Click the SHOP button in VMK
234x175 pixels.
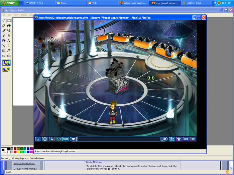(x=66, y=139)
